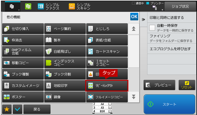Switch to シンプルスキャン mode

[79, 6]
